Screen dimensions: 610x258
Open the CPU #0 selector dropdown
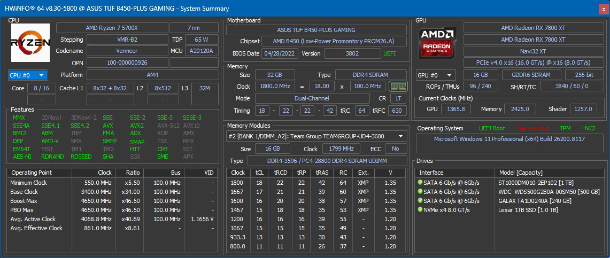pos(28,75)
